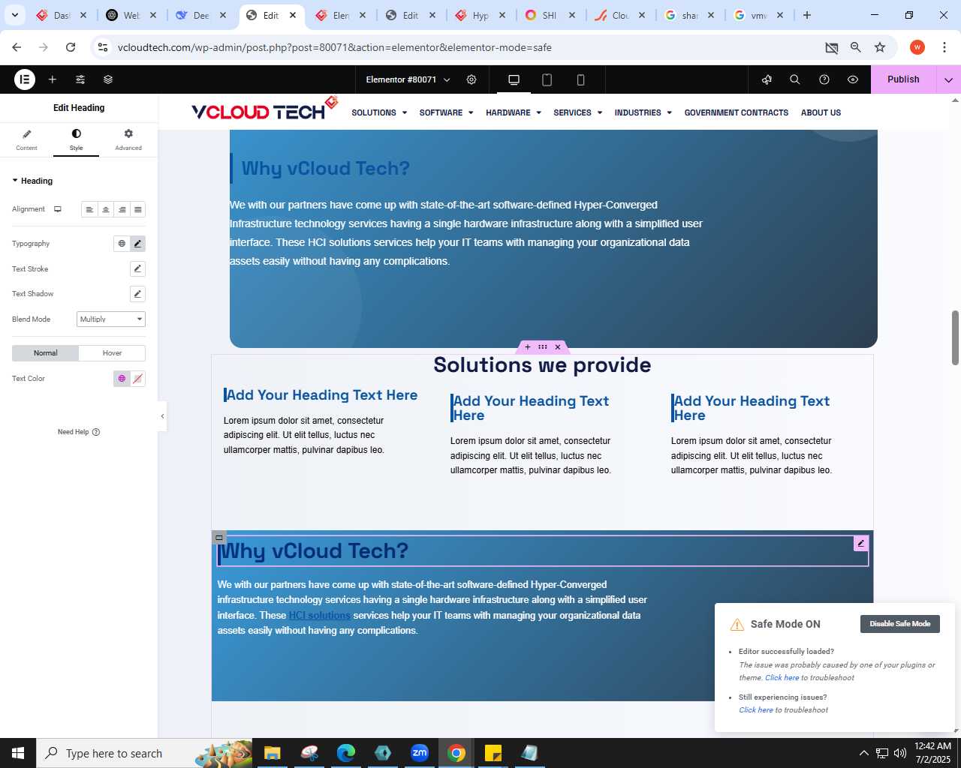
Task: Collapse the Heading section
Action: click(32, 181)
